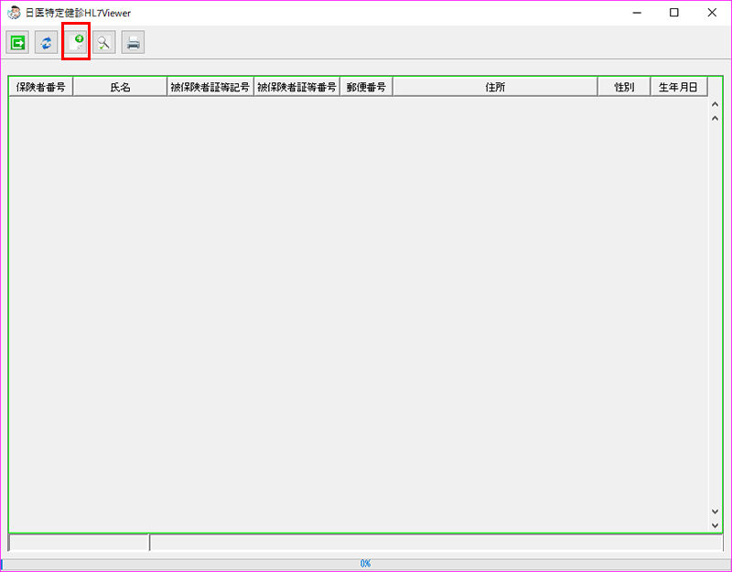Click the 住所 column header
This screenshot has width=732, height=572.
click(x=495, y=87)
